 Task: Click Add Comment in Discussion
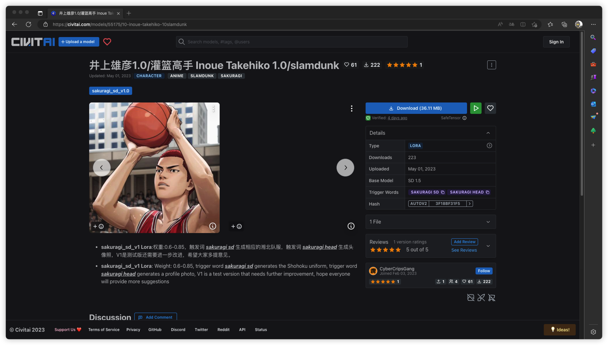tap(155, 317)
